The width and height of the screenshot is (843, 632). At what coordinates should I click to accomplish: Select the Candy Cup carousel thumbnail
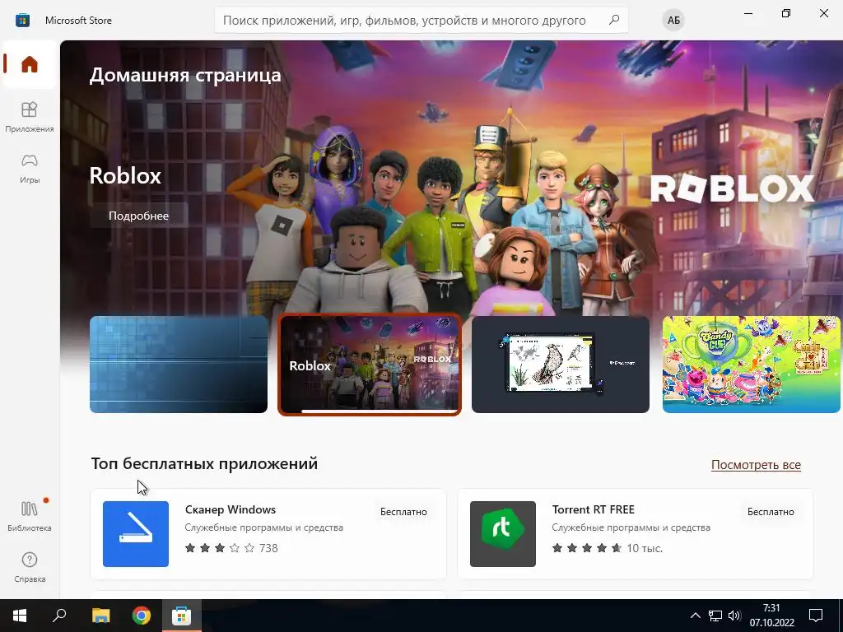751,365
